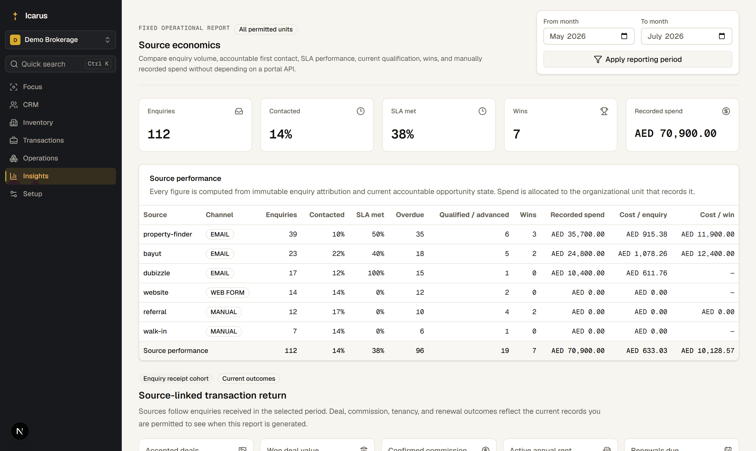The height and width of the screenshot is (451, 756).
Task: Click the Overdue column header
Action: pyautogui.click(x=410, y=215)
